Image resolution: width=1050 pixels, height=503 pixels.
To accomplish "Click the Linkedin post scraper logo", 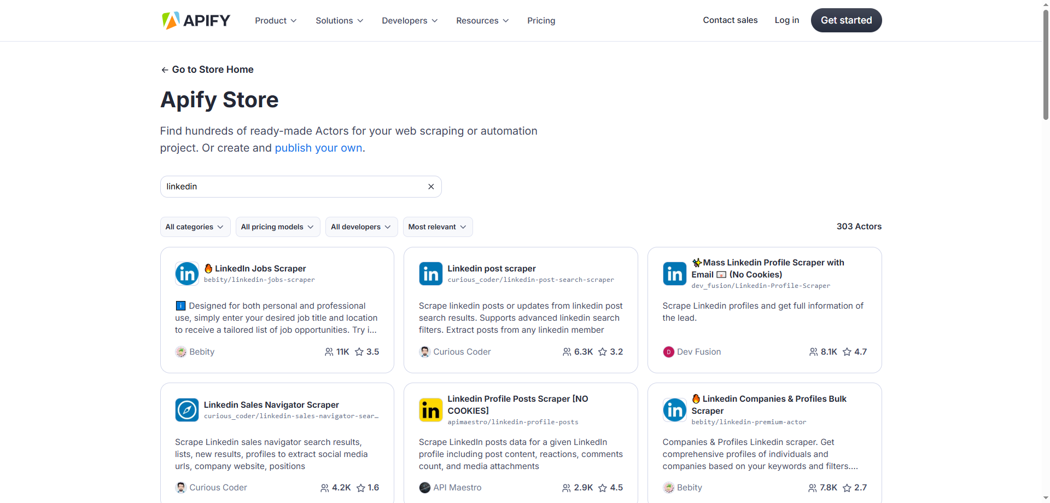I will [x=431, y=274].
